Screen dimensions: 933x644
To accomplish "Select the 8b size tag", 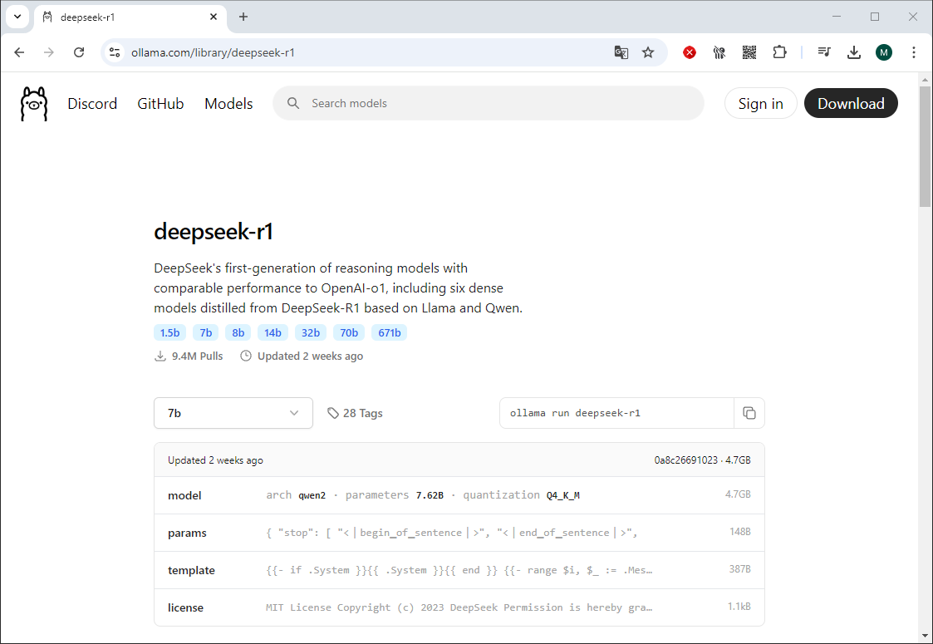I will coord(238,332).
